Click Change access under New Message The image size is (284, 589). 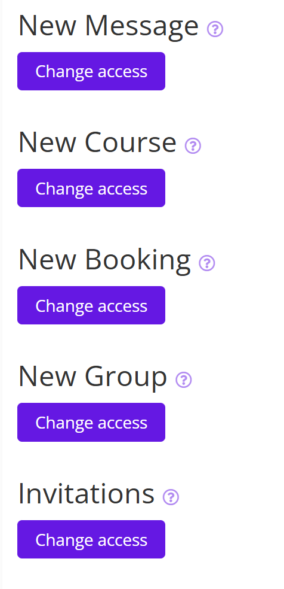point(91,71)
